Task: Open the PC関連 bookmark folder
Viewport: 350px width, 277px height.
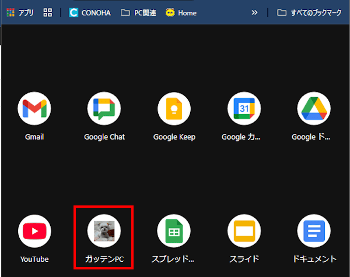Action: (138, 13)
